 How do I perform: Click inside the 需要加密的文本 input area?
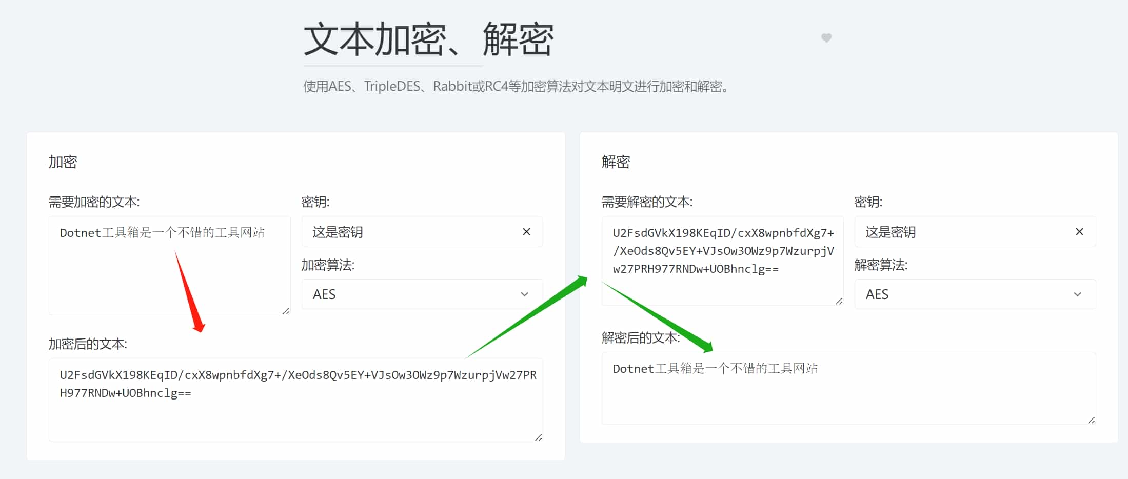(169, 265)
